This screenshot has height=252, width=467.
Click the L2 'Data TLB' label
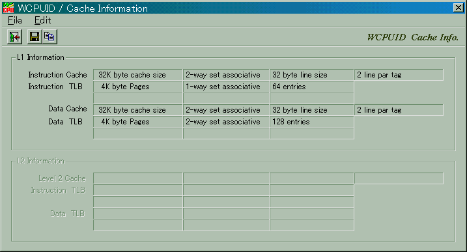[x=68, y=214]
